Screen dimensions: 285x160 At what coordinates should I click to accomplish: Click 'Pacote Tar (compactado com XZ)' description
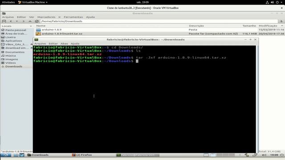click(213, 34)
